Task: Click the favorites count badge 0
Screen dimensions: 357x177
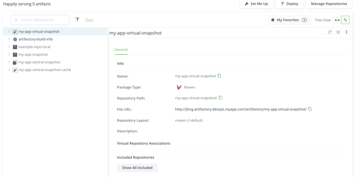Action: (x=304, y=20)
